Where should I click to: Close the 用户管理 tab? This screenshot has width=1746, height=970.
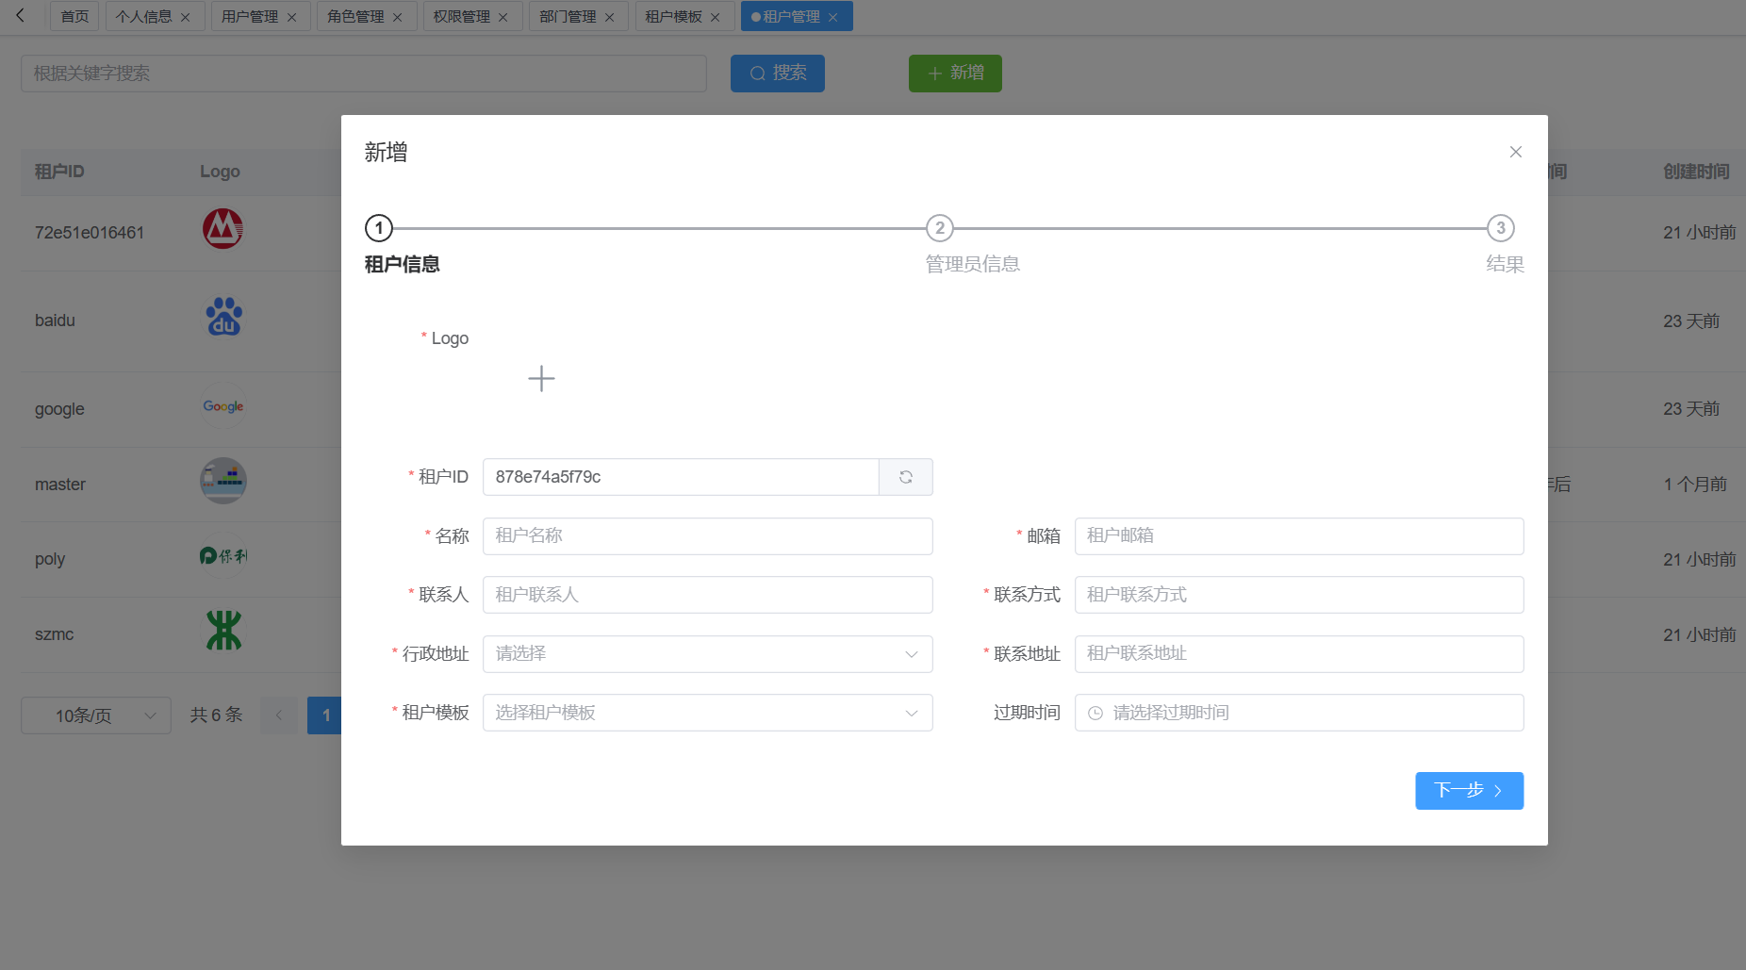tap(292, 17)
